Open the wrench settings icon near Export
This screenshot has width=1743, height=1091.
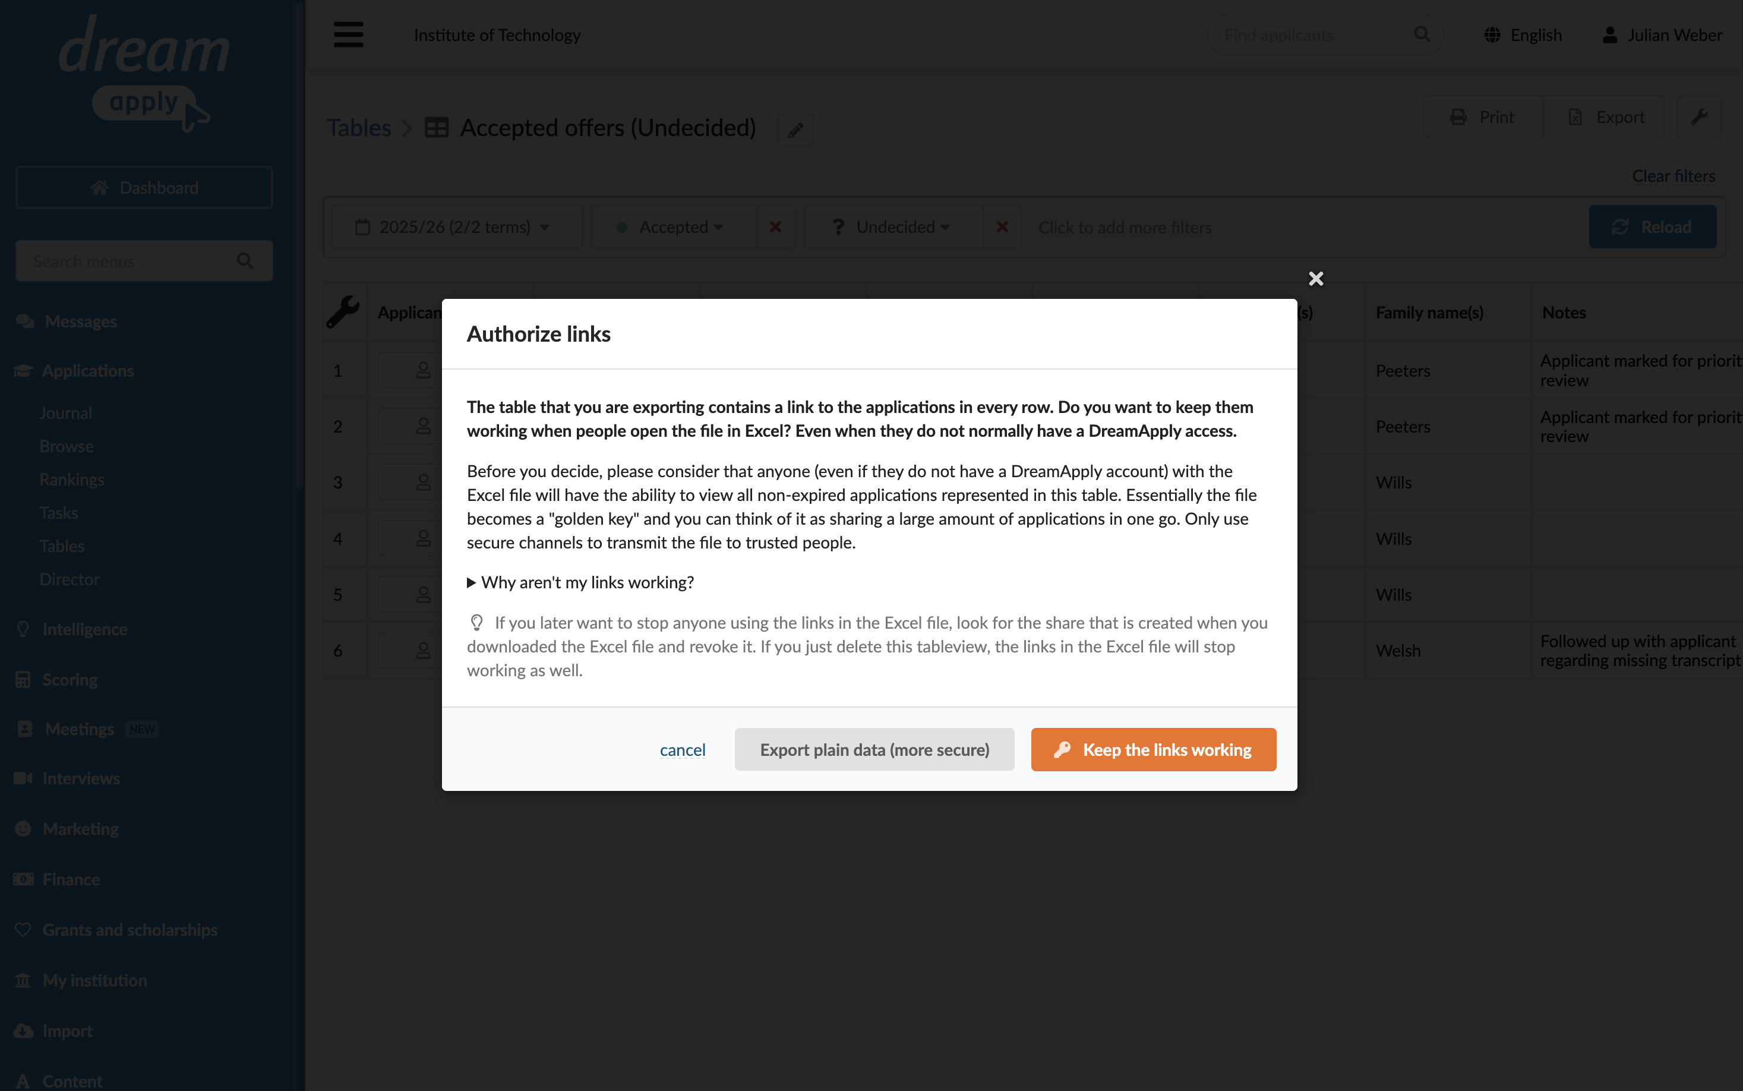click(x=1699, y=117)
